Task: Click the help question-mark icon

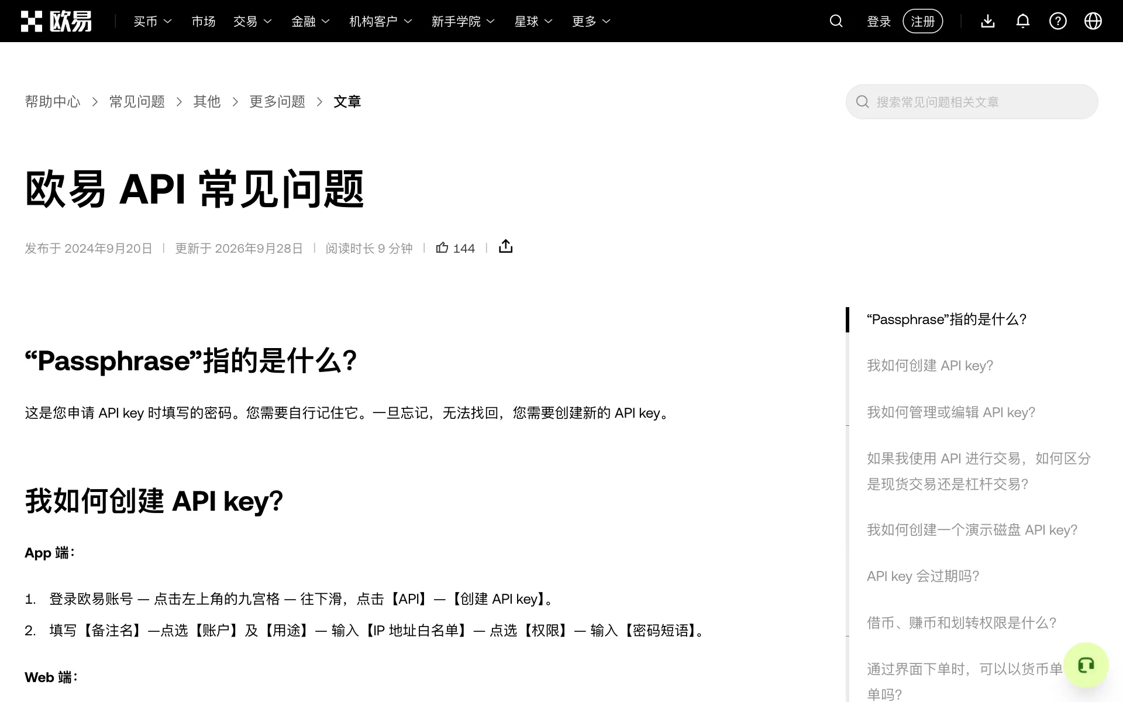Action: click(1058, 21)
